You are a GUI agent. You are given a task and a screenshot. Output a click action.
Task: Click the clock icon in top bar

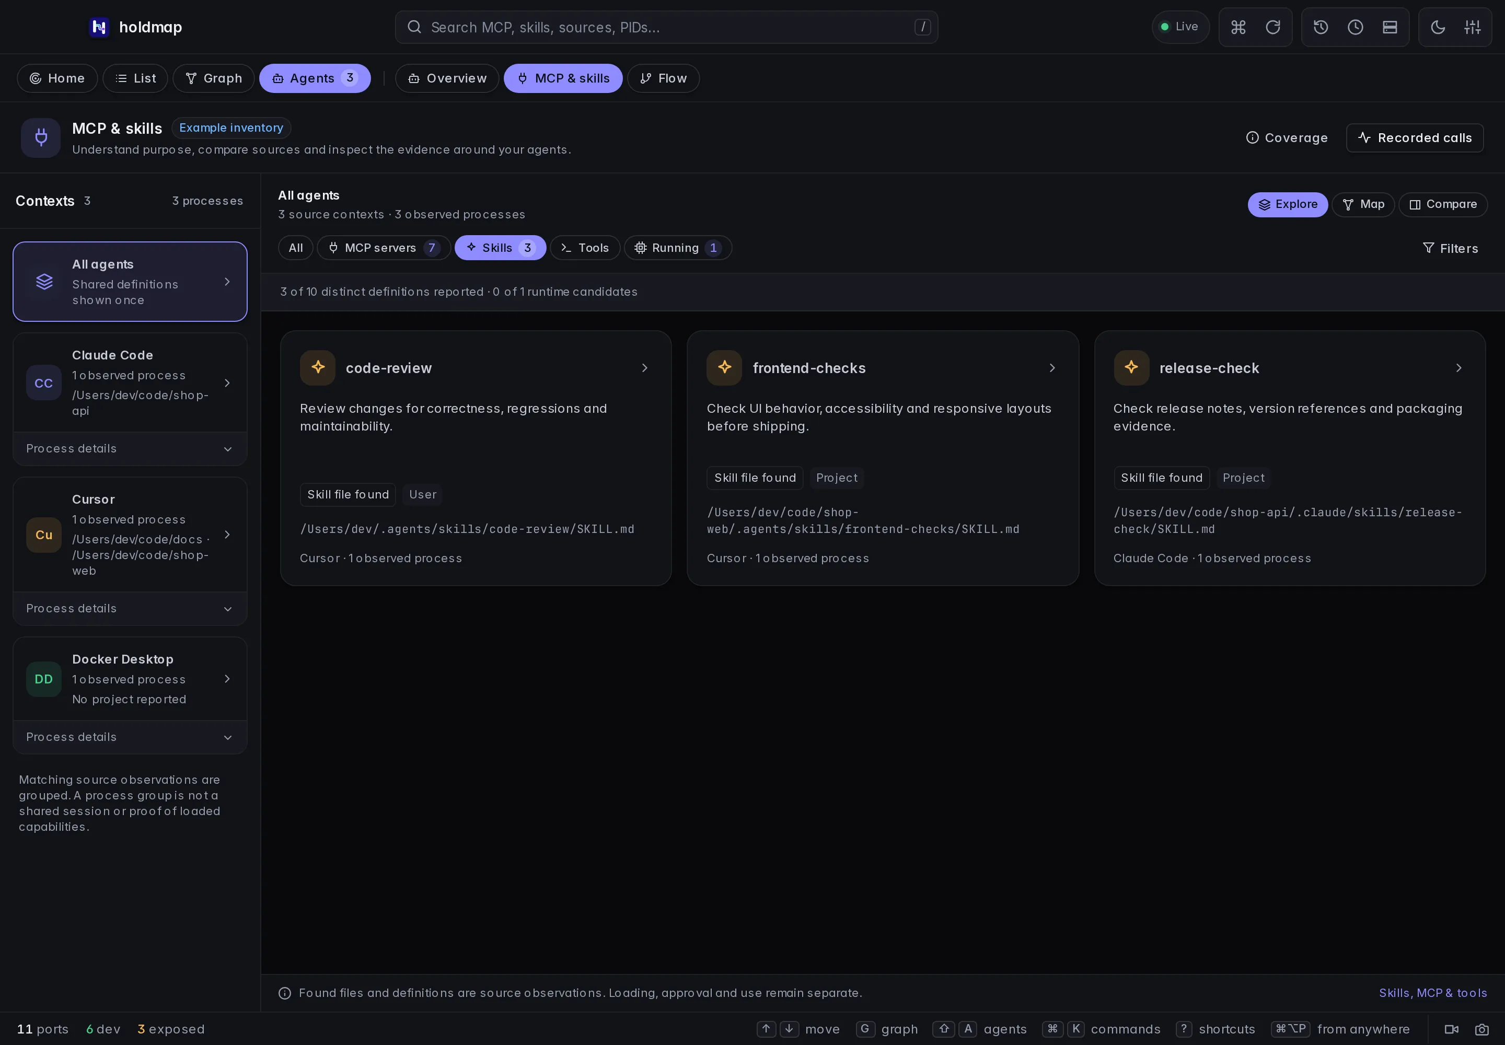pyautogui.click(x=1355, y=27)
